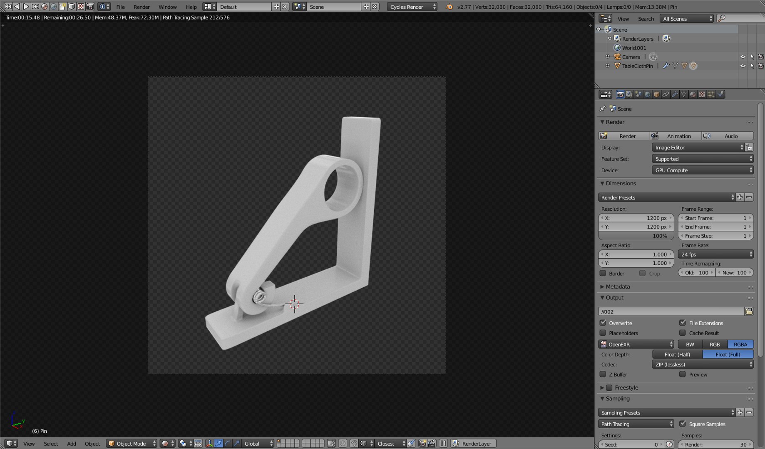Open the Device dropdown (GPU Compute)

pyautogui.click(x=703, y=170)
